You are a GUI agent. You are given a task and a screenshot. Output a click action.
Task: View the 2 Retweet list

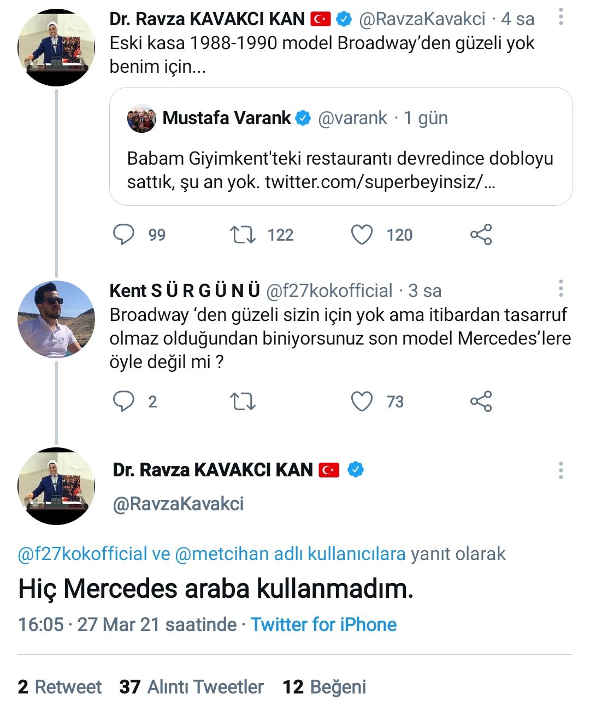[60, 687]
